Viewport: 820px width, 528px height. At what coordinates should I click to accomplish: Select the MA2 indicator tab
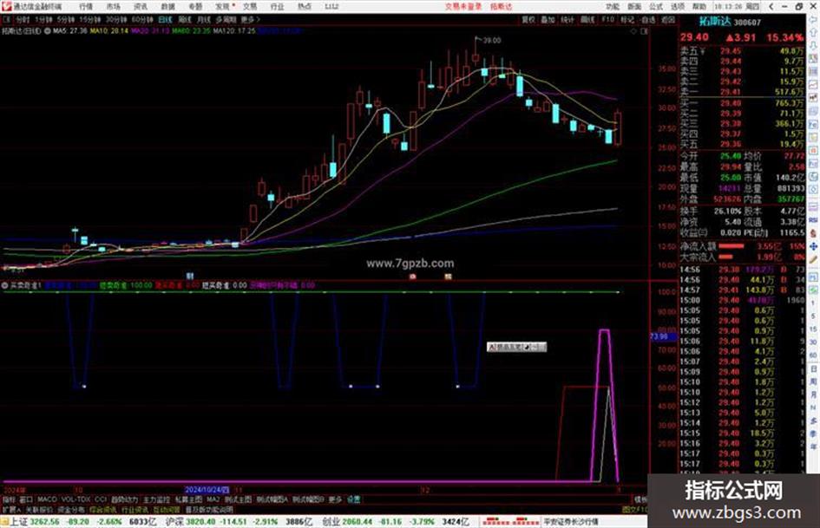[213, 499]
